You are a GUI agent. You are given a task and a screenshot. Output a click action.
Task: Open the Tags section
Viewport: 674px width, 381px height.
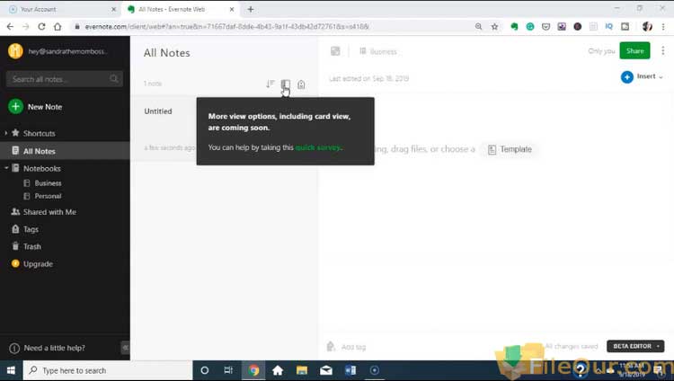point(31,229)
